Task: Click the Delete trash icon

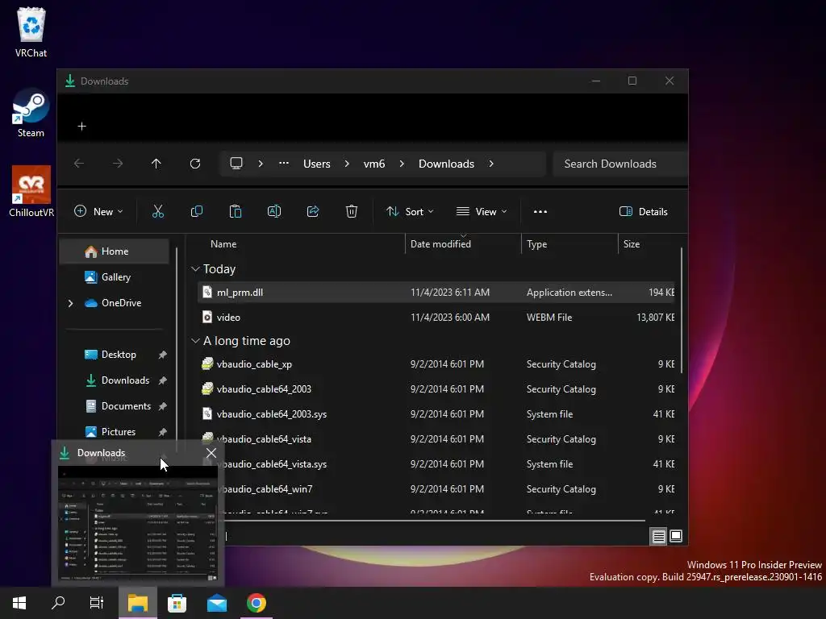Action: point(352,212)
